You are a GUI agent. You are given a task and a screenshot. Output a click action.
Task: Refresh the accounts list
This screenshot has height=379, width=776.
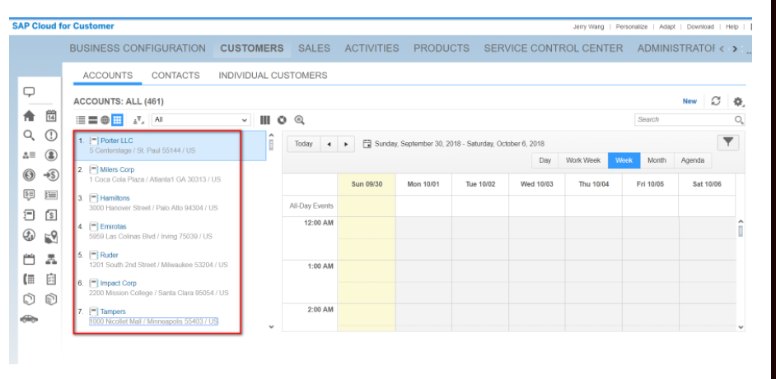tap(716, 101)
